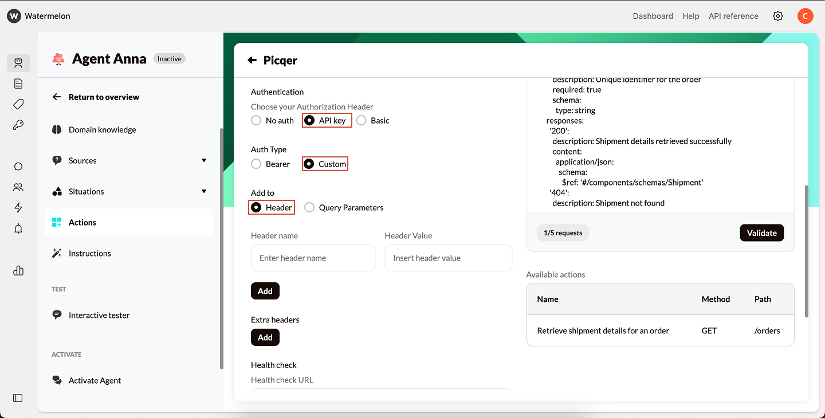Viewport: 825px width, 418px height.
Task: Click Enter header name input field
Action: point(313,258)
